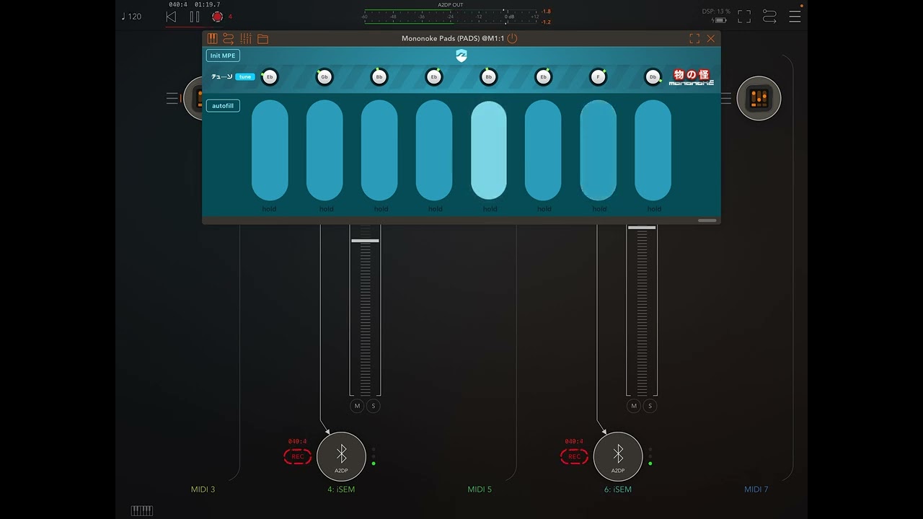Tap the highlighted light-blue pad
This screenshot has width=923, height=519.
tap(489, 150)
